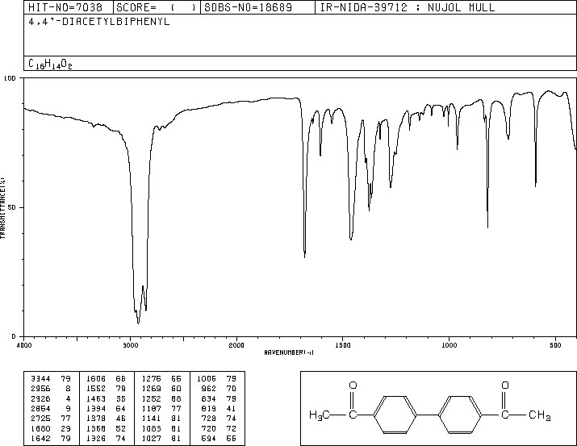Click the right benzene ring in structure
Screen dimensions: 577x446
click(x=460, y=415)
